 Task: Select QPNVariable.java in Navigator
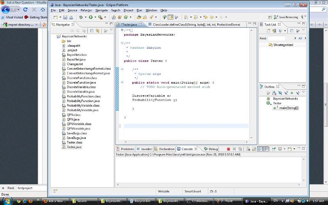point(78,128)
